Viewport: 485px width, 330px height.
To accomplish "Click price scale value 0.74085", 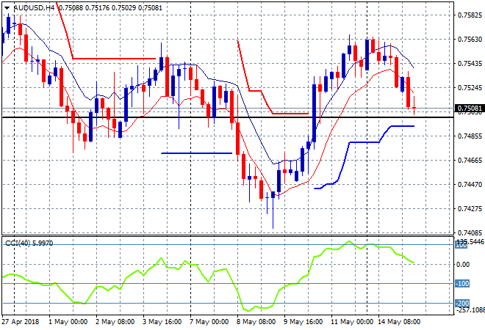I will tap(470, 232).
